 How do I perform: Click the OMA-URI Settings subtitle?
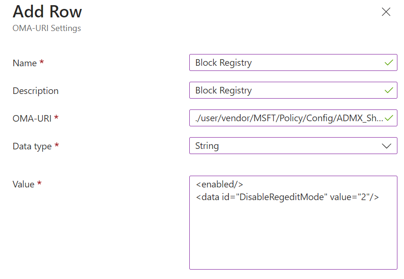(x=47, y=28)
